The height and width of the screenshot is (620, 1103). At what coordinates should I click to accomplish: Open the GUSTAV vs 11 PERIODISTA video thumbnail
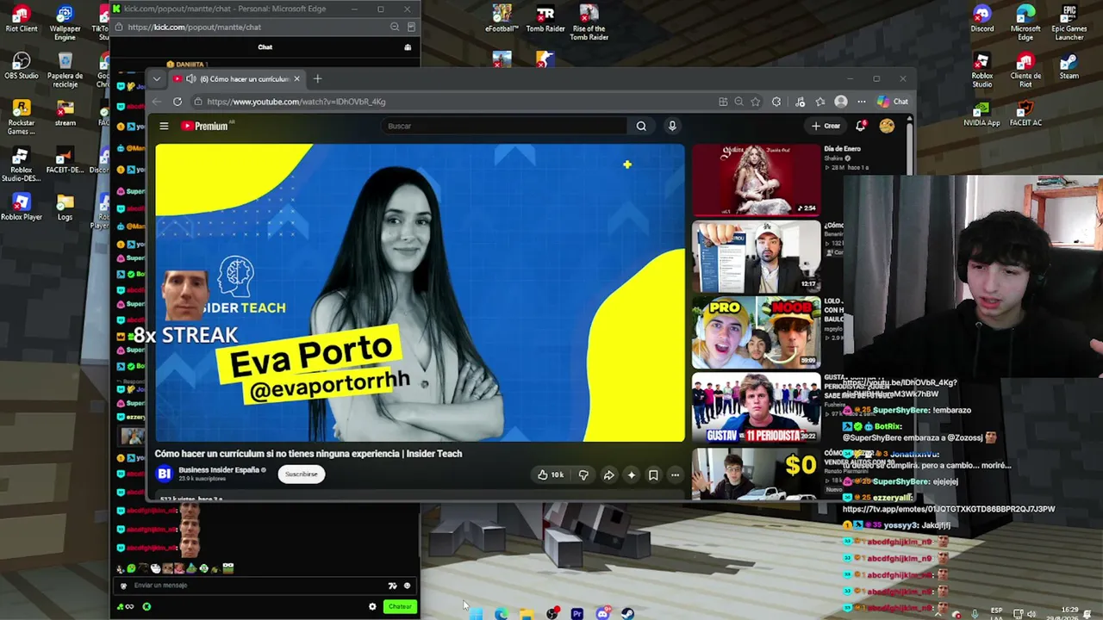coord(757,407)
